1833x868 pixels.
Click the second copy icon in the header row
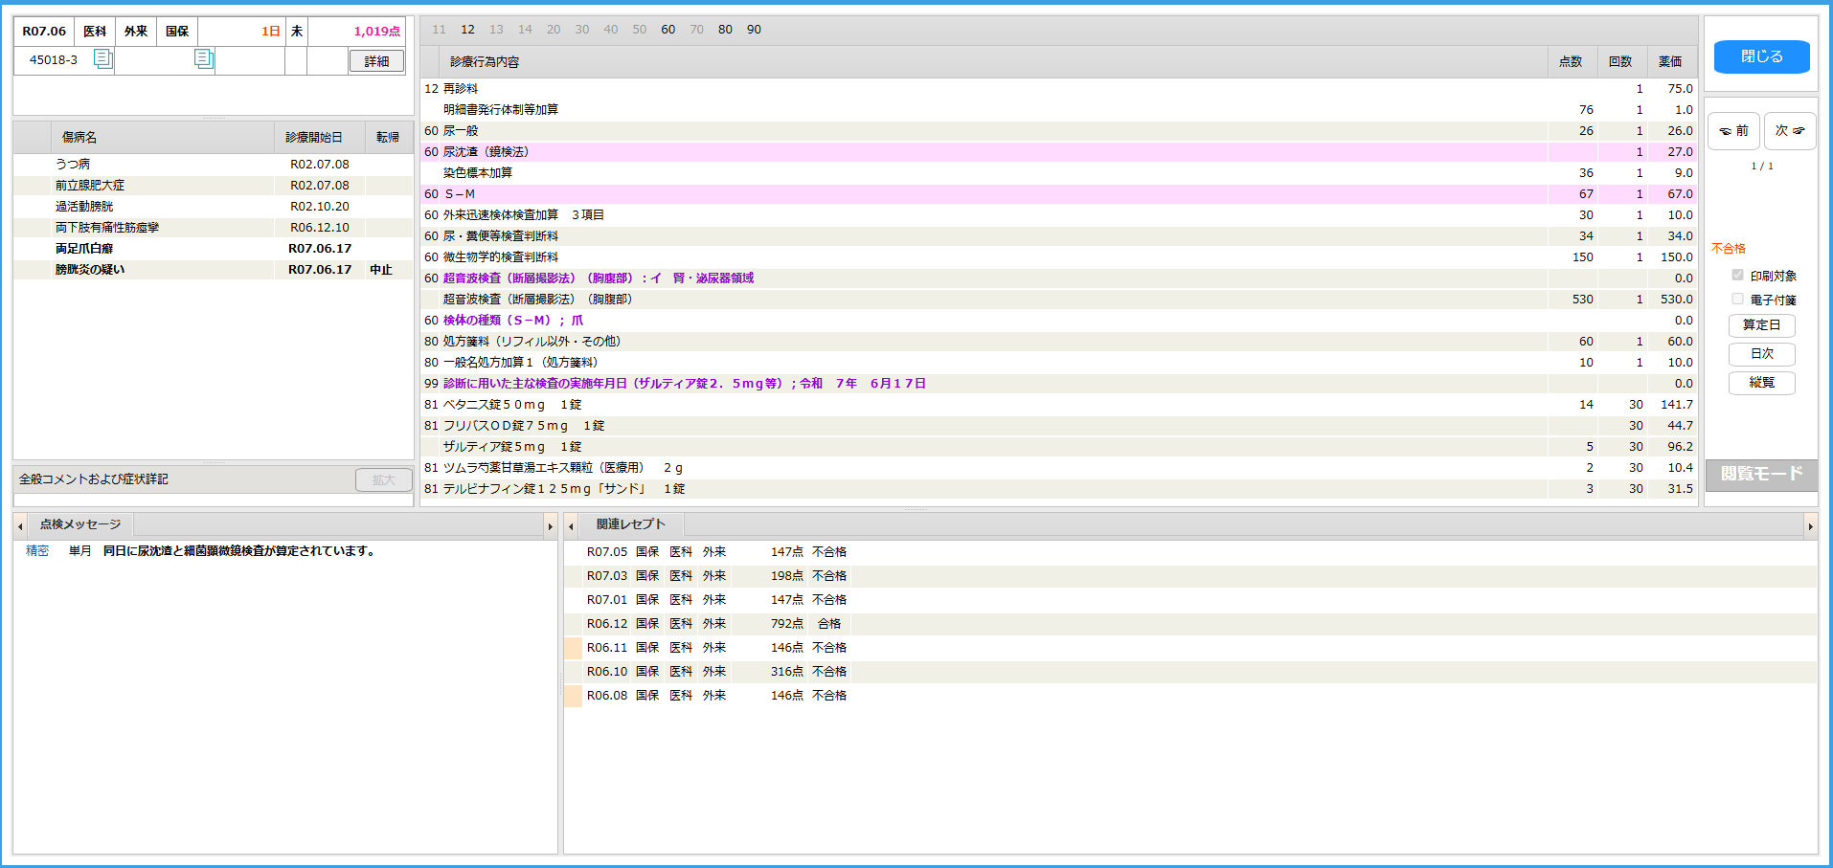[204, 59]
